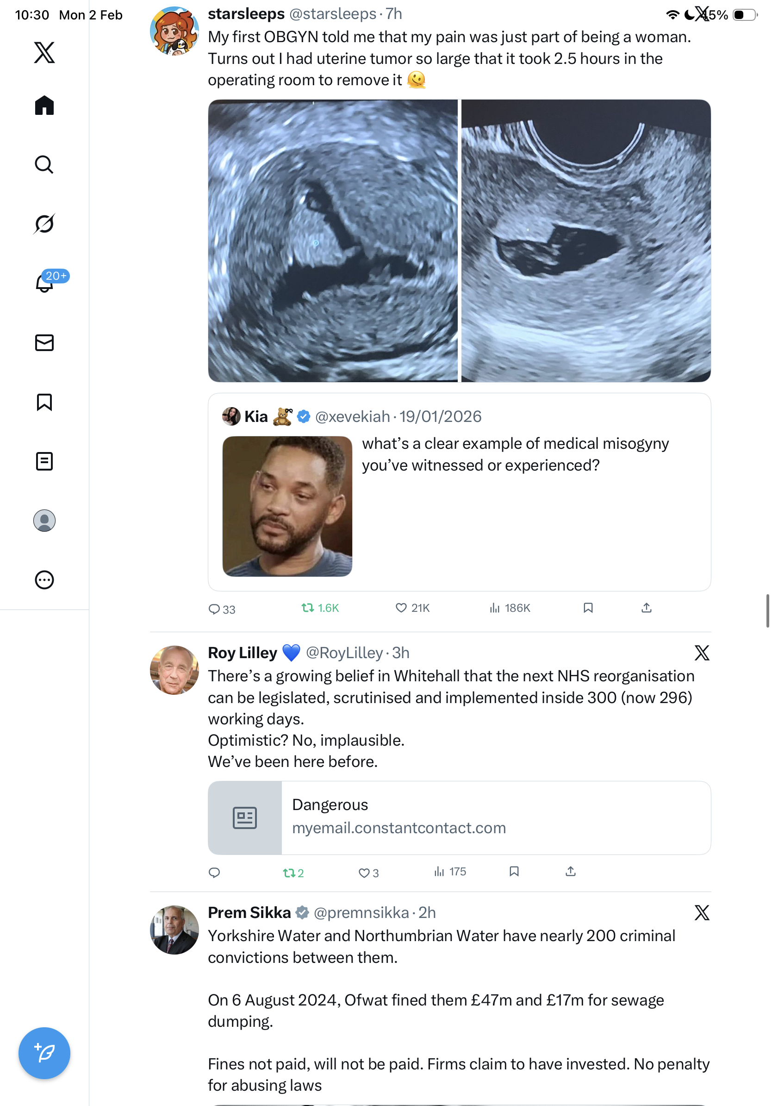Open Messages envelope icon
This screenshot has width=772, height=1106.
(44, 342)
